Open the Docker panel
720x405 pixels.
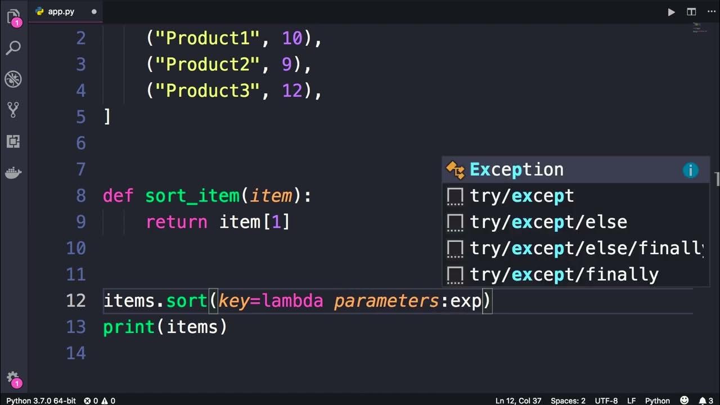point(13,173)
